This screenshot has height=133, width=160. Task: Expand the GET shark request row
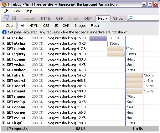tap(3, 75)
